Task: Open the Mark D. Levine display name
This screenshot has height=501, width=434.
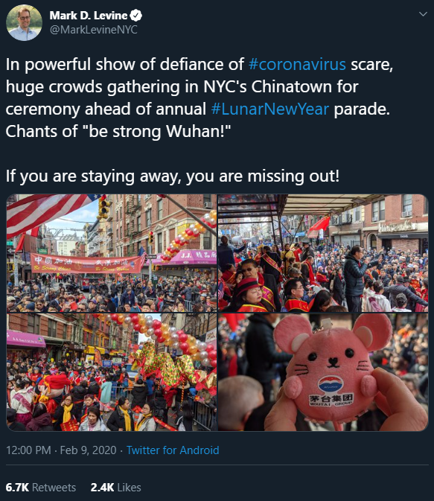Action: coord(89,16)
